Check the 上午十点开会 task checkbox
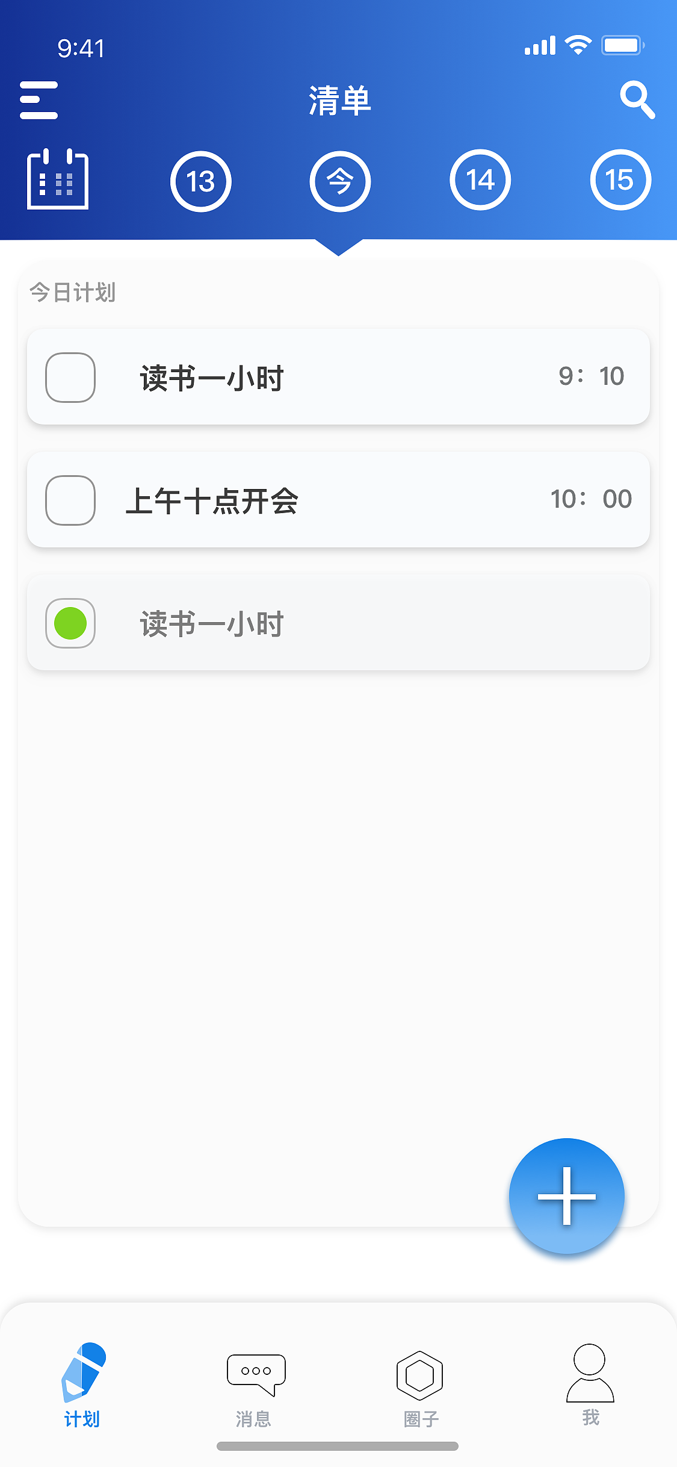This screenshot has width=677, height=1467. pyautogui.click(x=70, y=500)
